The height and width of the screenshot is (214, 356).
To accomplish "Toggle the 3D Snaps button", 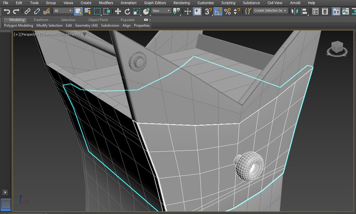I will [209, 11].
